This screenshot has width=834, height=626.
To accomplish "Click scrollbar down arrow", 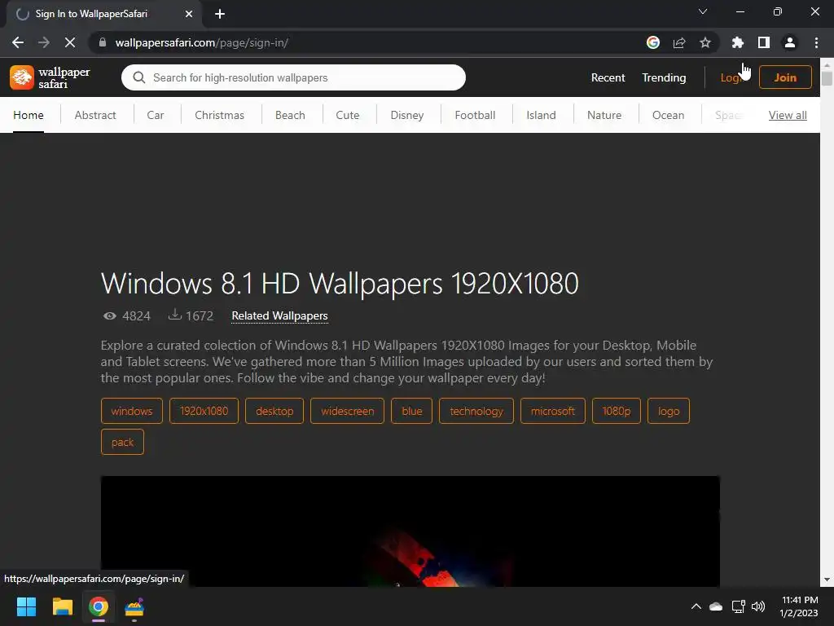I will pyautogui.click(x=827, y=580).
